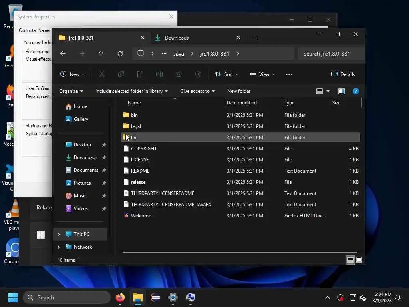Click File Explorer icon in taskbar
The width and height of the screenshot is (409, 307).
pos(137,297)
